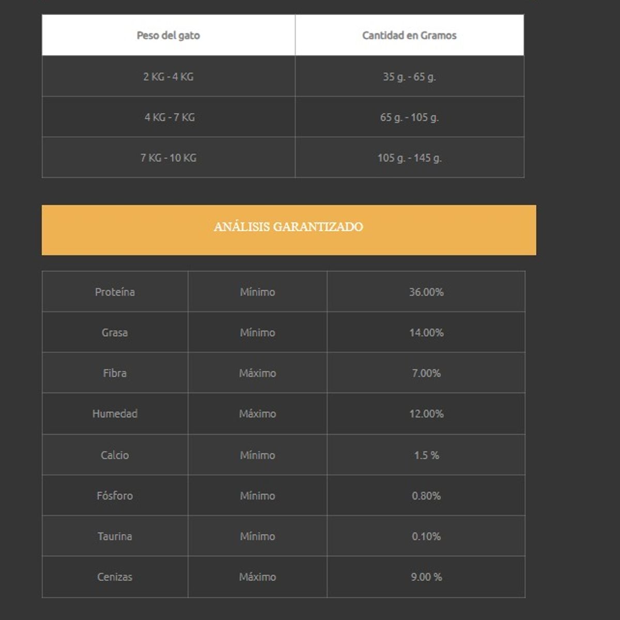Screen dimensions: 620x620
Task: Click the 14.00% fat value
Action: (x=426, y=333)
